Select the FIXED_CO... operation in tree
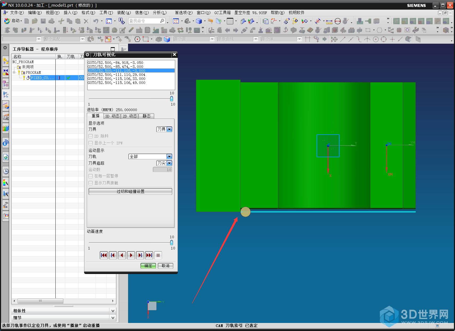455x331 pixels. click(x=42, y=78)
